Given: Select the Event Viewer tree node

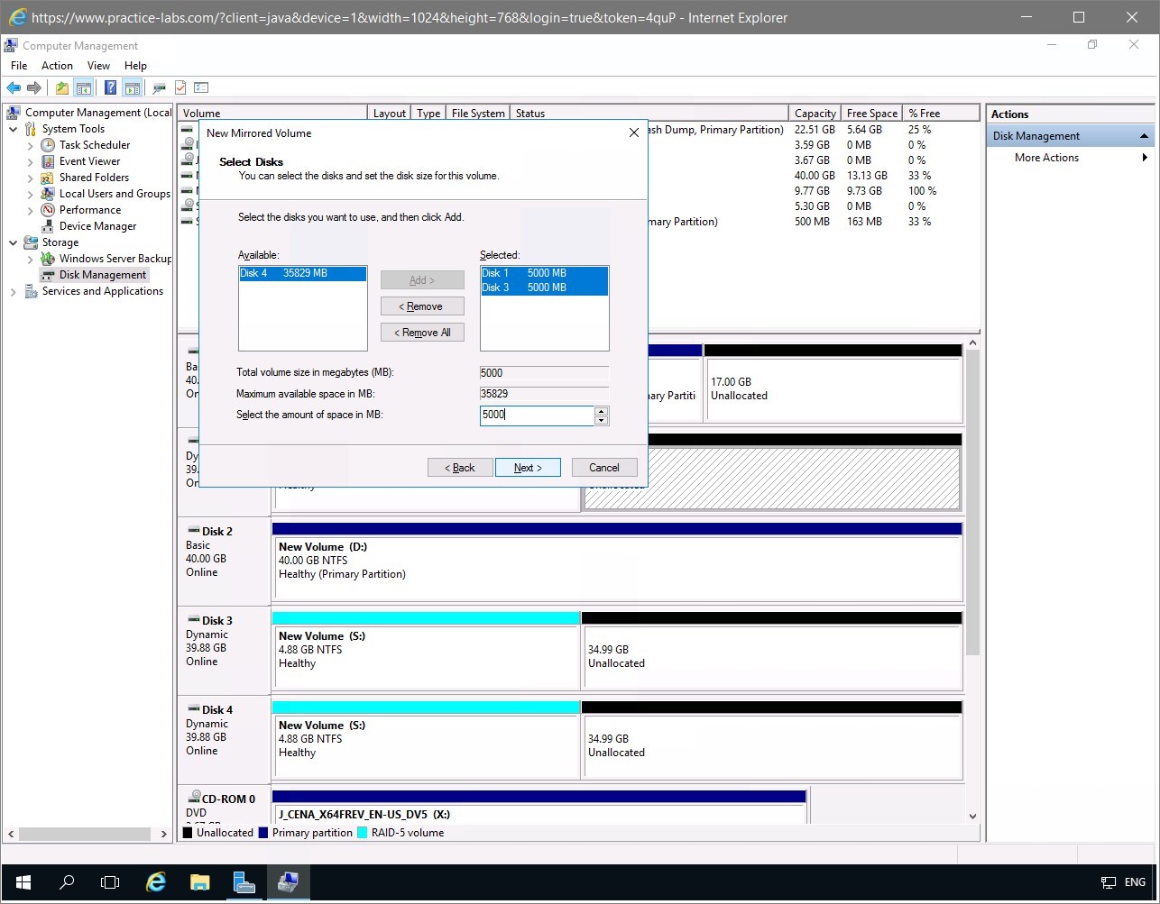Looking at the screenshot, I should pyautogui.click(x=89, y=161).
